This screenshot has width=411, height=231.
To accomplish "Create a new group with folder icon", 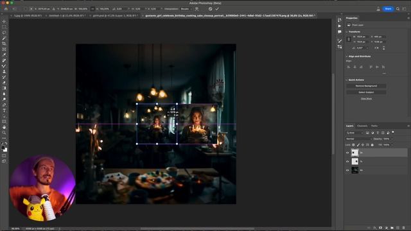I will pos(392,228).
